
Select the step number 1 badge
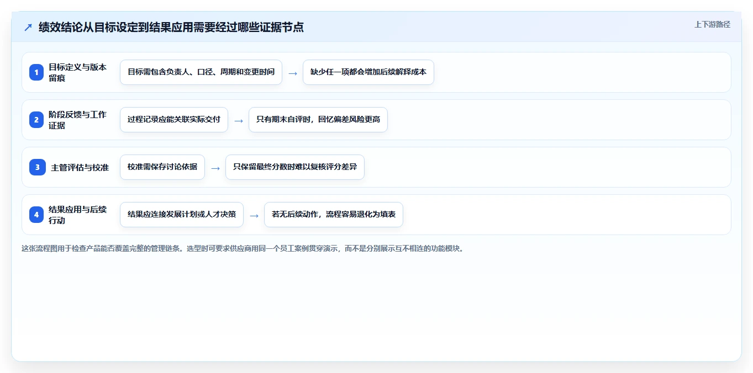click(x=36, y=72)
